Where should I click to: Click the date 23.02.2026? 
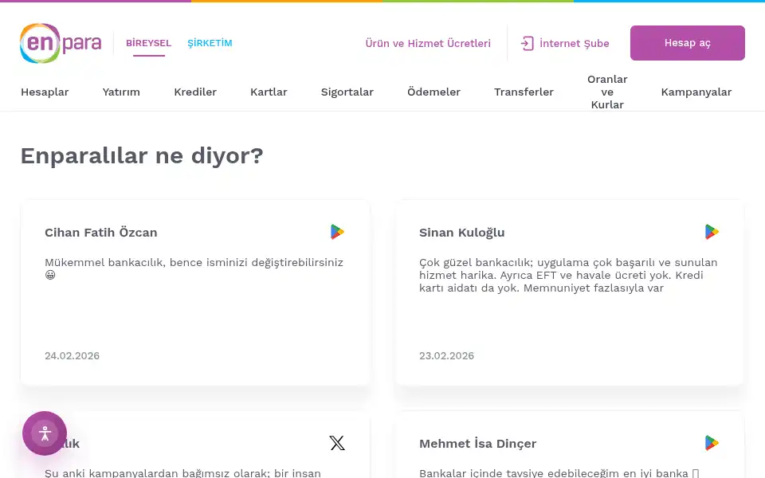(446, 355)
